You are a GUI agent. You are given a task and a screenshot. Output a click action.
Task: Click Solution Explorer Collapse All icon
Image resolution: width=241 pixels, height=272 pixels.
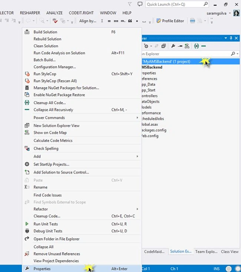[164, 46]
